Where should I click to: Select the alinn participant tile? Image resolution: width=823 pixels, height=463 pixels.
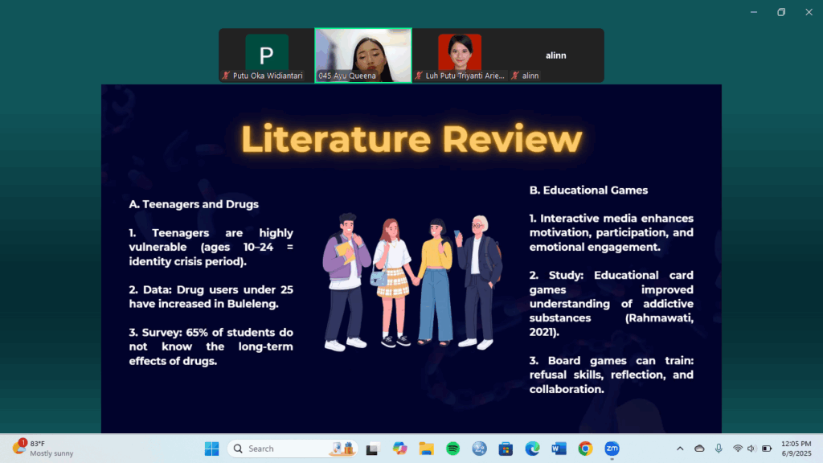pos(556,55)
